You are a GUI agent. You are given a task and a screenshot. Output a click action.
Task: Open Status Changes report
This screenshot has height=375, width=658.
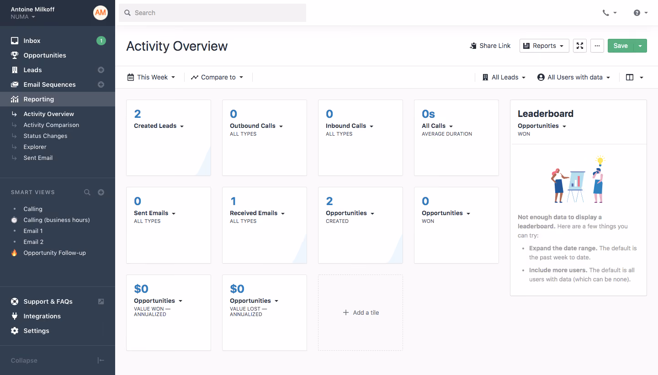point(45,136)
